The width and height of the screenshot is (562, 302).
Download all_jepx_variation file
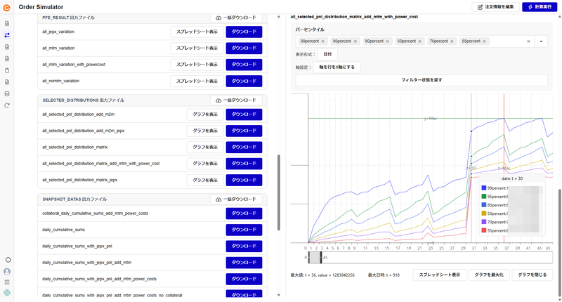[x=244, y=32]
